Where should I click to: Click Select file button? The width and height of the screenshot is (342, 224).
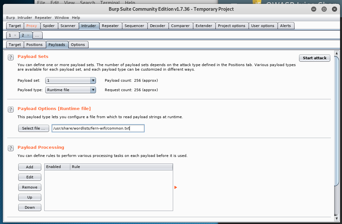tap(34, 128)
